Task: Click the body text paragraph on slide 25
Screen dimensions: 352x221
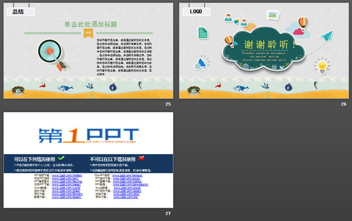Action: pyautogui.click(x=129, y=55)
